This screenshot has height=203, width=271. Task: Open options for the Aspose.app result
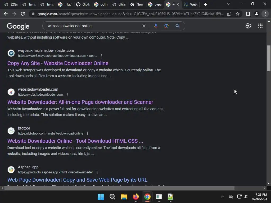(97, 172)
